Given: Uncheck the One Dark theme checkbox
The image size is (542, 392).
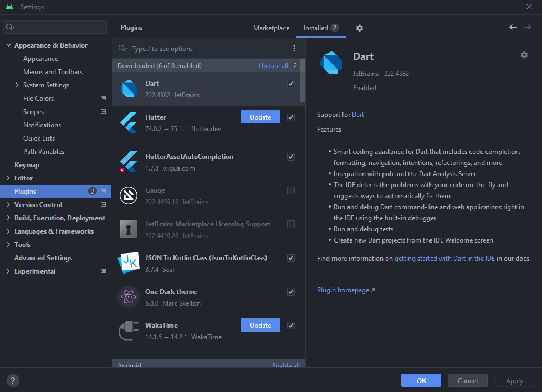Looking at the screenshot, I should click(x=291, y=292).
